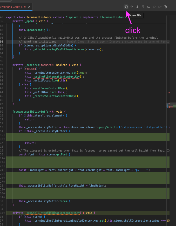The width and height of the screenshot is (176, 226).
Task: Go to previous change with up arrow
Action: point(132,7)
